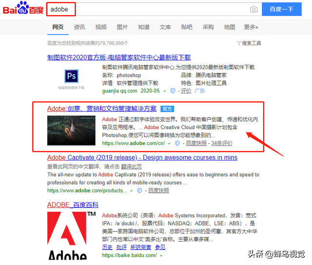Open the 参见 sublink
Viewport: 312px width, 265px height.
(x=160, y=247)
